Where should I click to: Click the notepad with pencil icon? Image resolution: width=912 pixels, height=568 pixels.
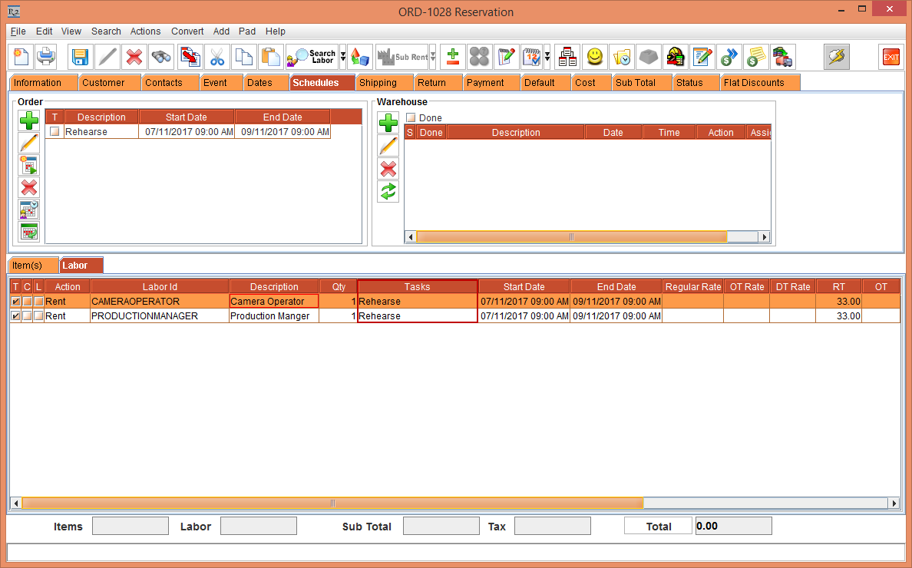[507, 57]
